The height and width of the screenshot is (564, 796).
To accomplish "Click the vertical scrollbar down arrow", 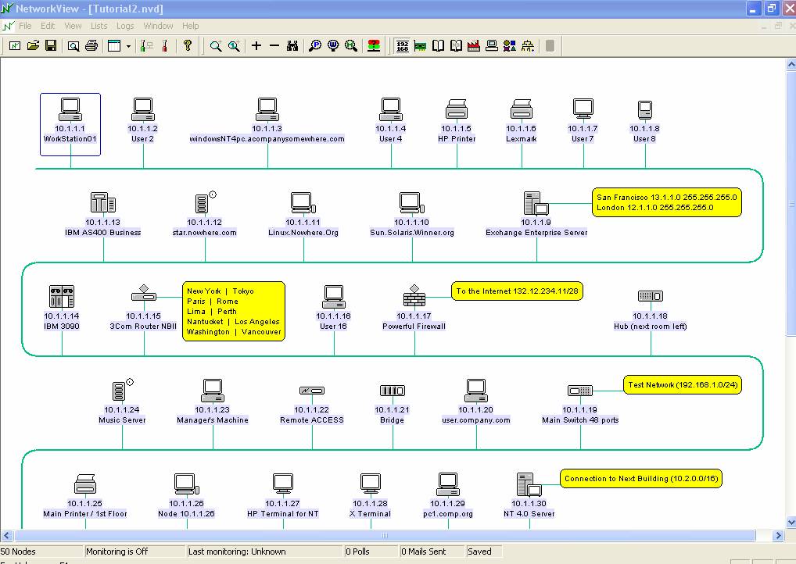I will (x=790, y=523).
